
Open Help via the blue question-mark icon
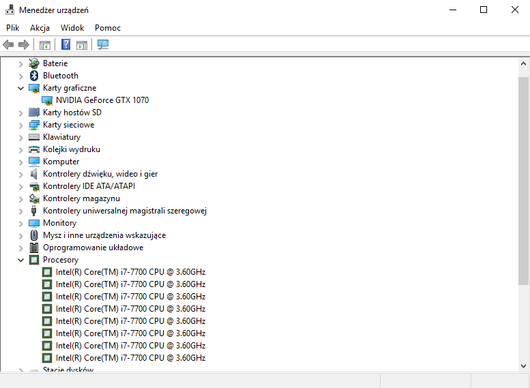[66, 44]
